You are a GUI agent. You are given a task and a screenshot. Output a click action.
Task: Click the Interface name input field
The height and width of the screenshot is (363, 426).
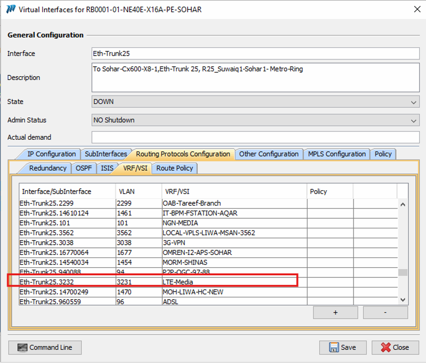[x=255, y=54]
